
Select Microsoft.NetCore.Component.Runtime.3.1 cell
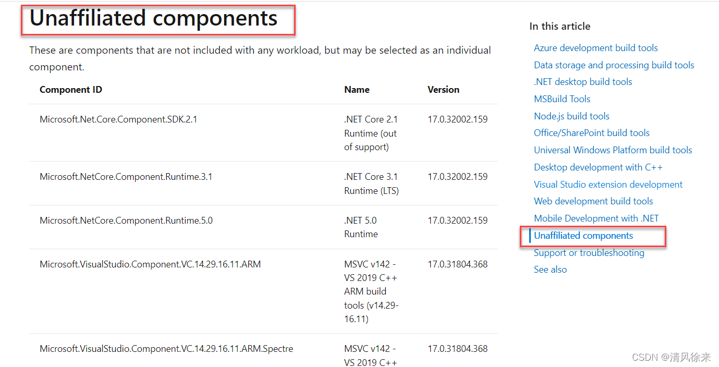(126, 177)
